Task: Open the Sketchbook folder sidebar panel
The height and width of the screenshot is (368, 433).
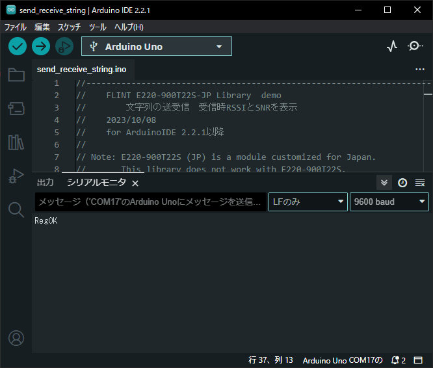Action: (16, 75)
